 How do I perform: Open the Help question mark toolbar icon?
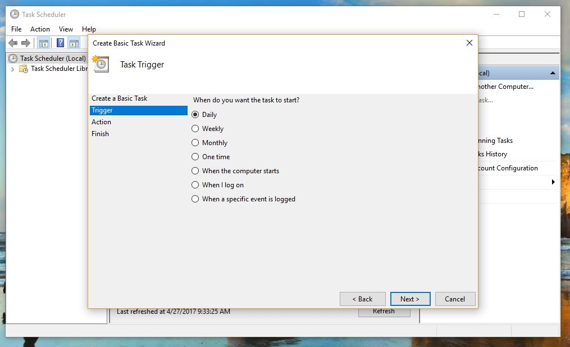click(60, 43)
